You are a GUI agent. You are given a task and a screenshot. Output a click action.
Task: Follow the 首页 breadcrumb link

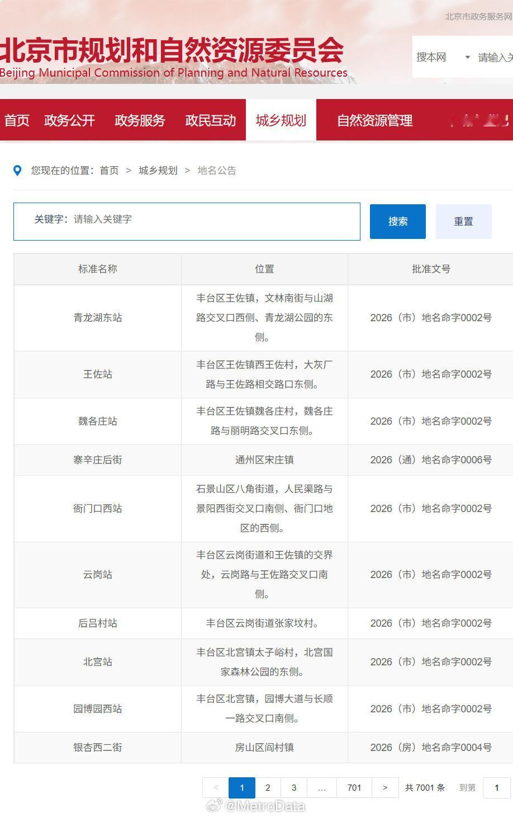pos(110,171)
